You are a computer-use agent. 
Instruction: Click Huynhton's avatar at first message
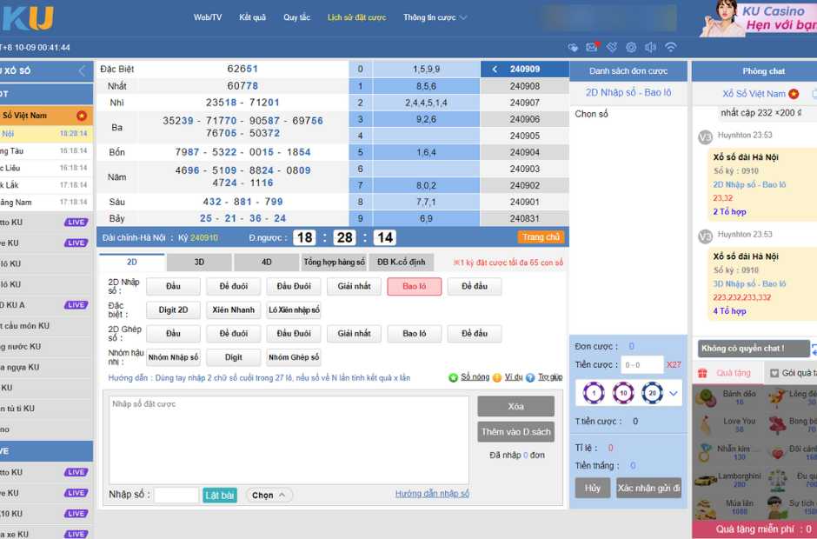coord(705,137)
